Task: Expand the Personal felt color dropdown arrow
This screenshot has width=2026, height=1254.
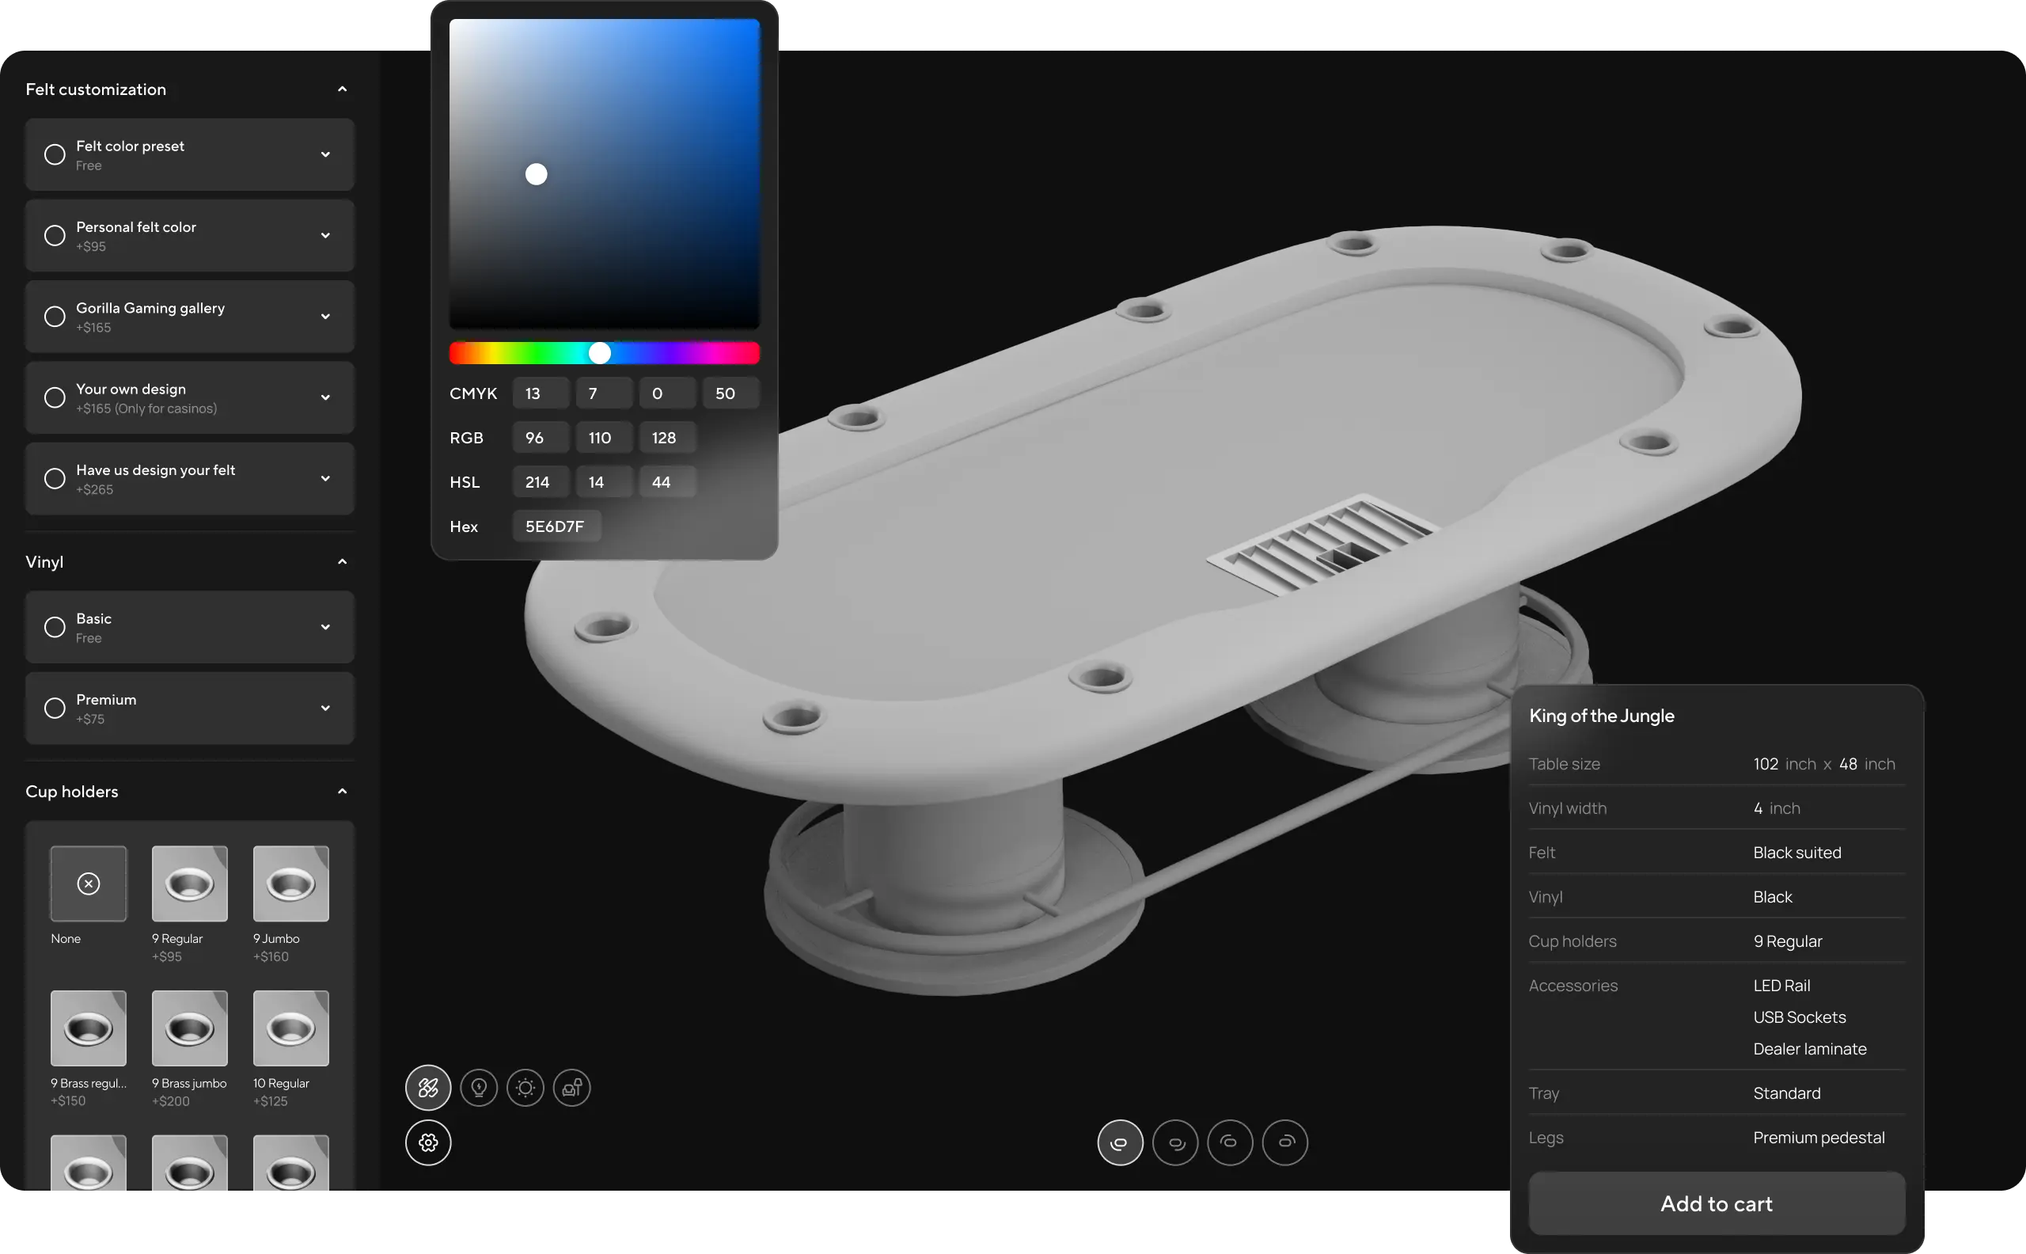Action: point(326,236)
